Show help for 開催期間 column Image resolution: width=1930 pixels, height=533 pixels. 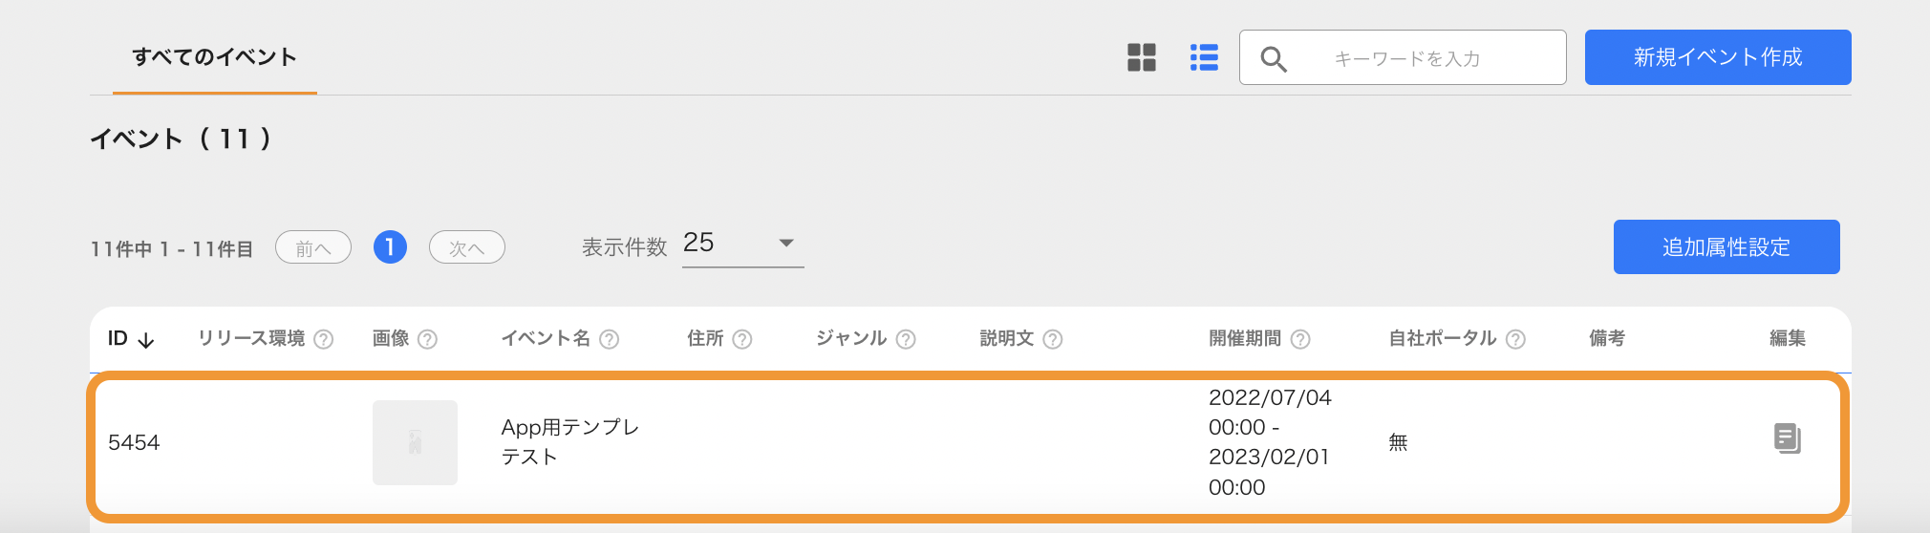tap(1300, 339)
